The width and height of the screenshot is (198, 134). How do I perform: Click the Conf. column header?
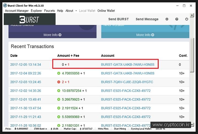pos(183,56)
